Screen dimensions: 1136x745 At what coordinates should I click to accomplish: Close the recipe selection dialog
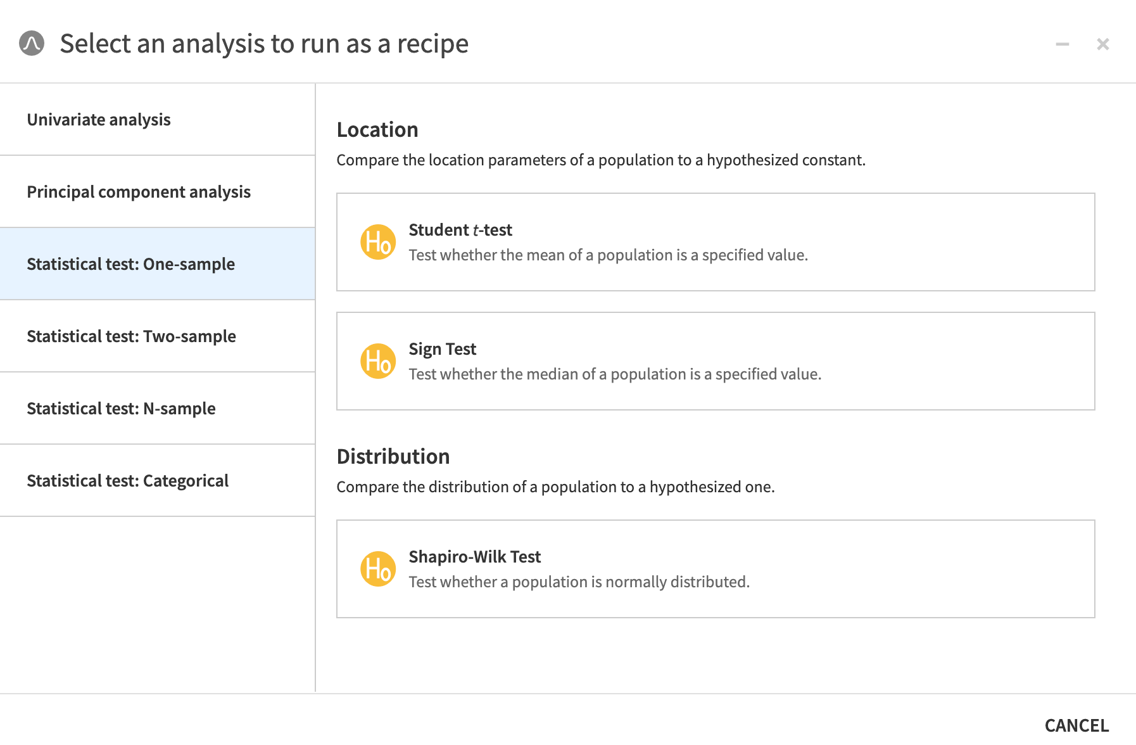point(1103,44)
